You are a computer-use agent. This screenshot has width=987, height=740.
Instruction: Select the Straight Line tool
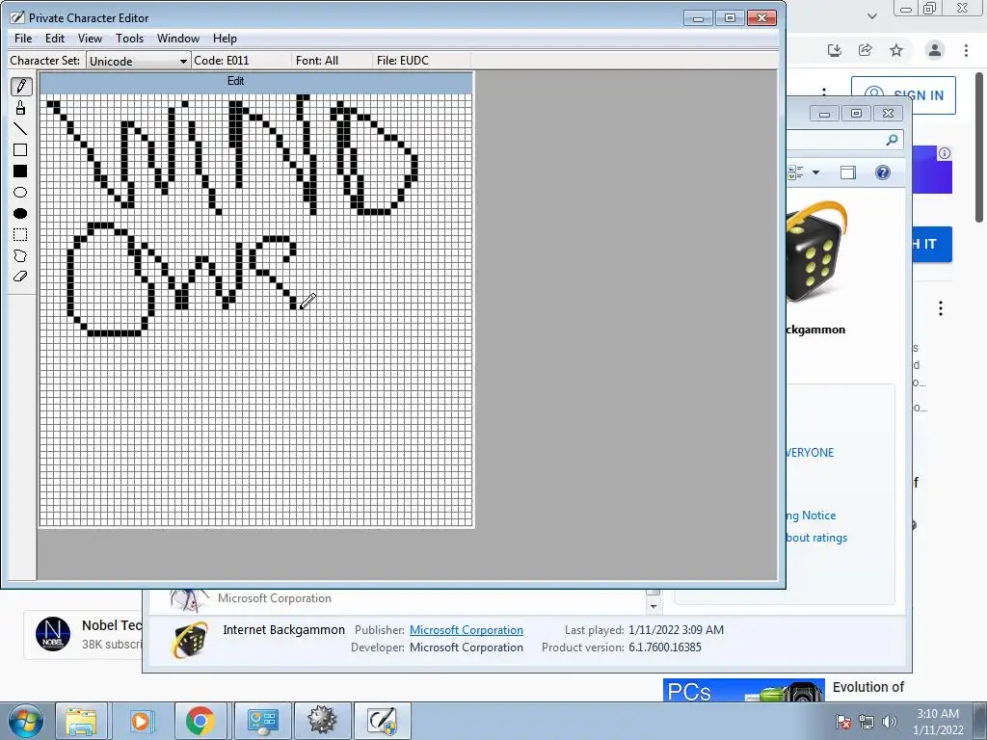point(20,129)
